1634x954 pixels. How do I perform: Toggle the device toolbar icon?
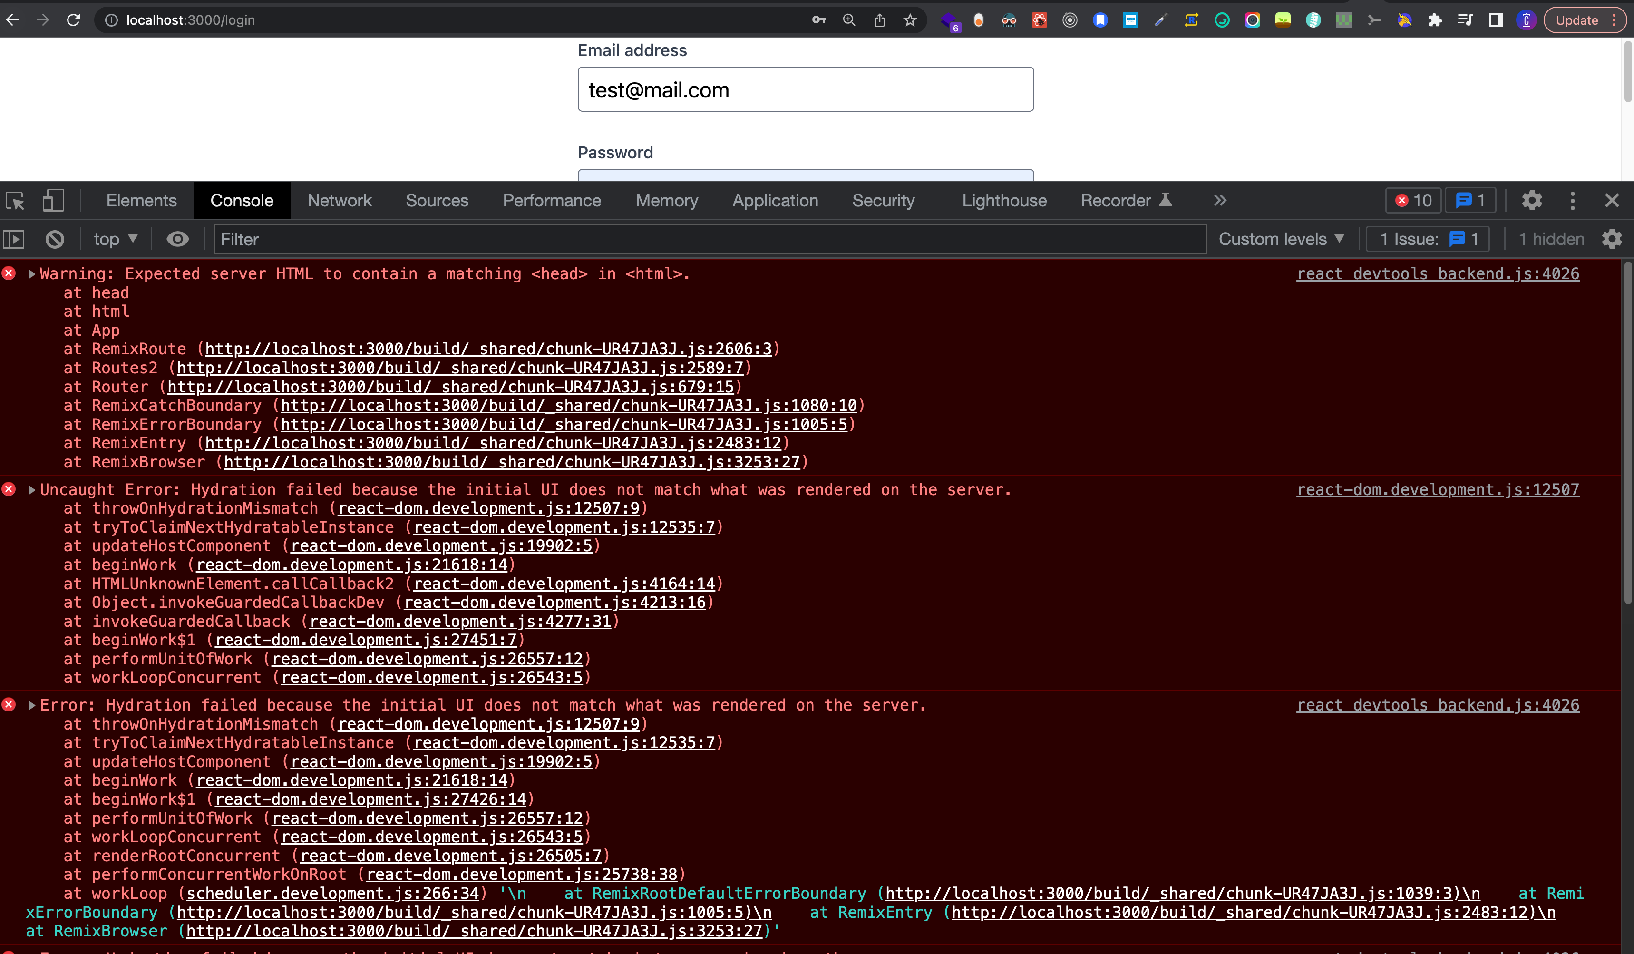[x=53, y=200]
